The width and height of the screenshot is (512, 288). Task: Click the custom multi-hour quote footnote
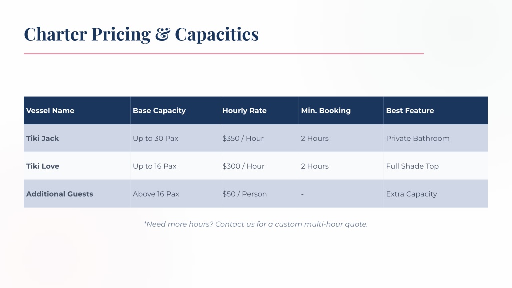256,224
